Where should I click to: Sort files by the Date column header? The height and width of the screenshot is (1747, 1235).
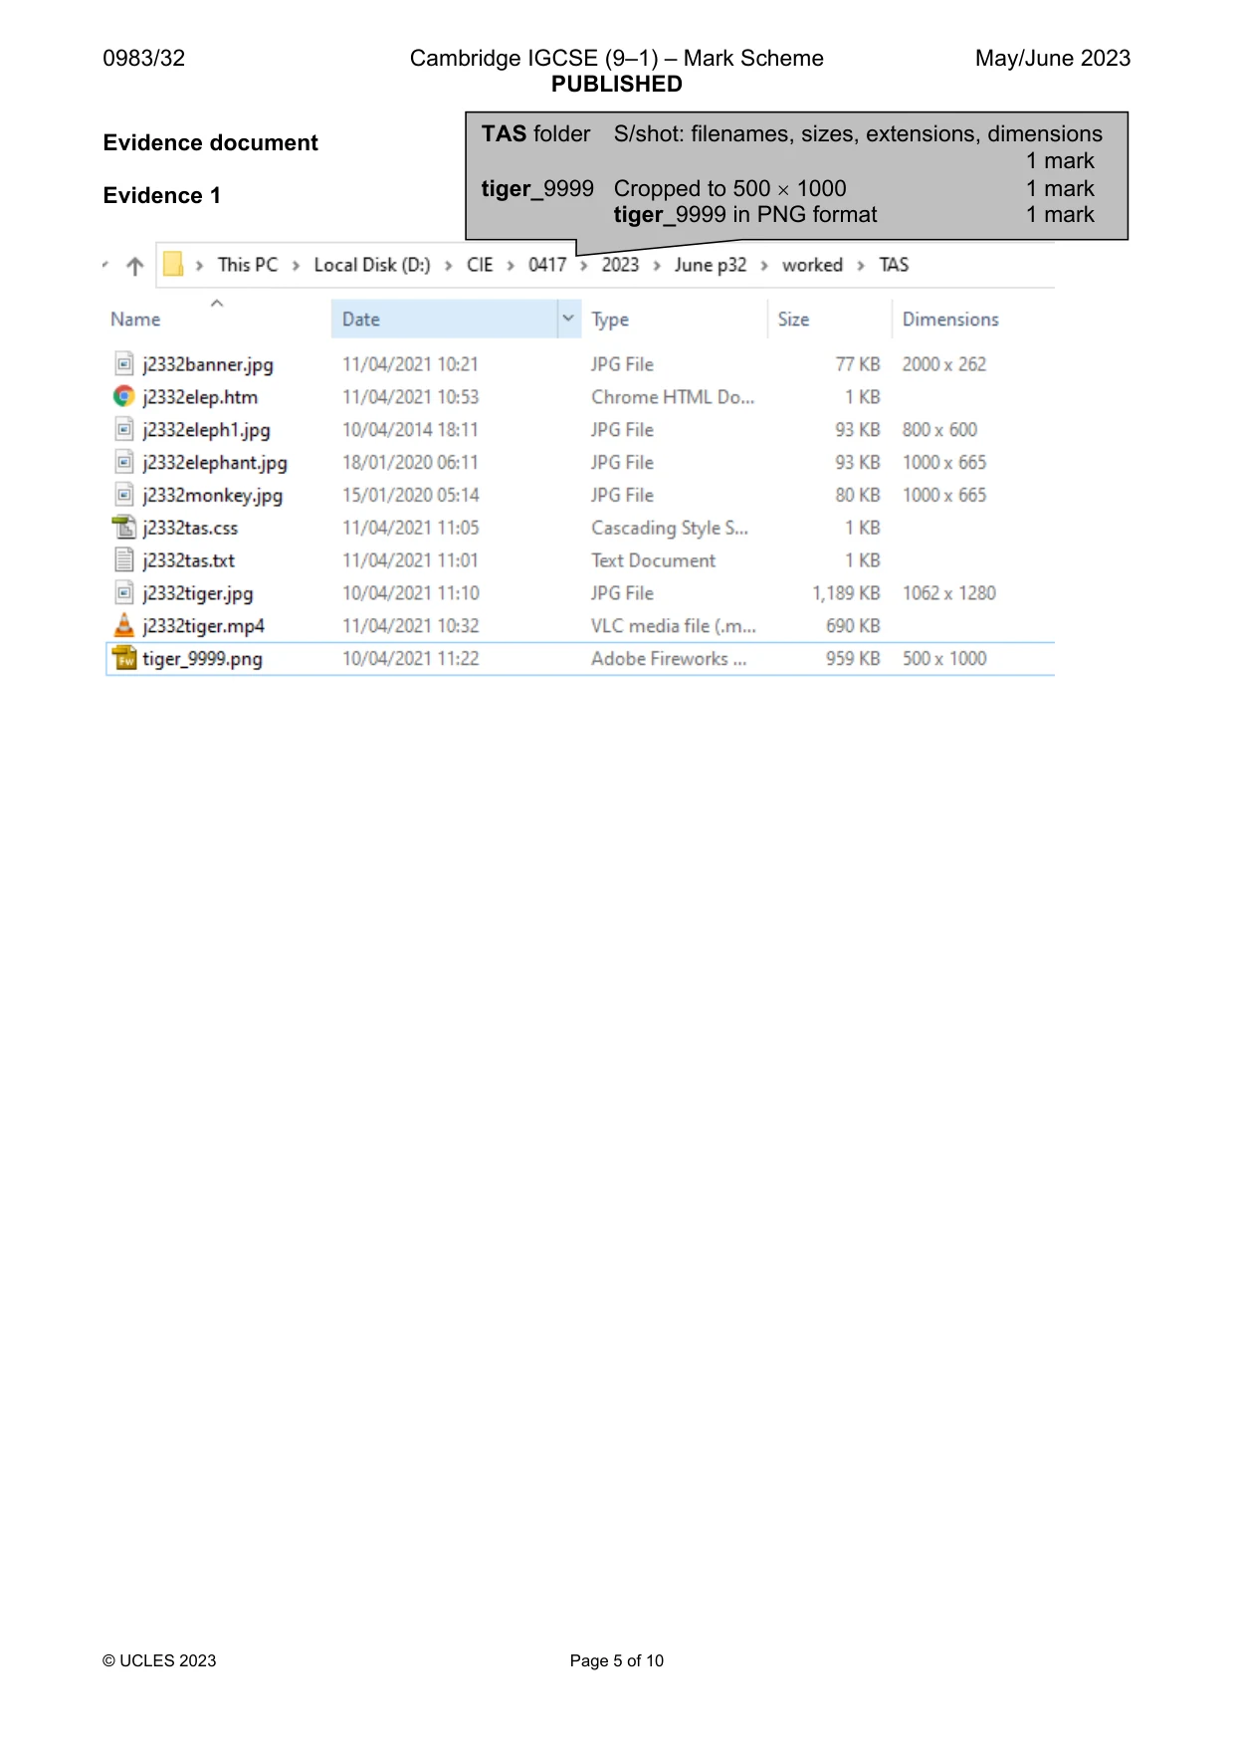tap(361, 320)
